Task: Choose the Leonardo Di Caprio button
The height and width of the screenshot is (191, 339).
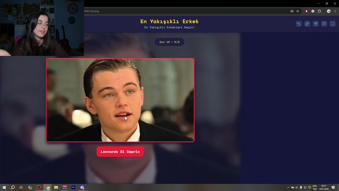Action: tap(120, 151)
